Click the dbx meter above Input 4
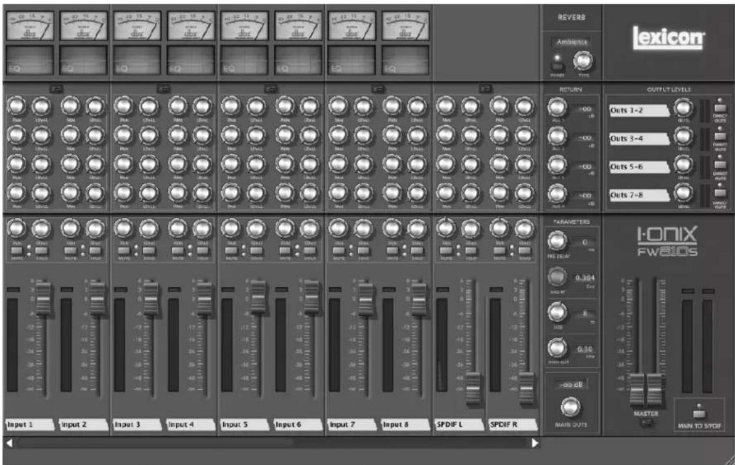 tap(191, 27)
